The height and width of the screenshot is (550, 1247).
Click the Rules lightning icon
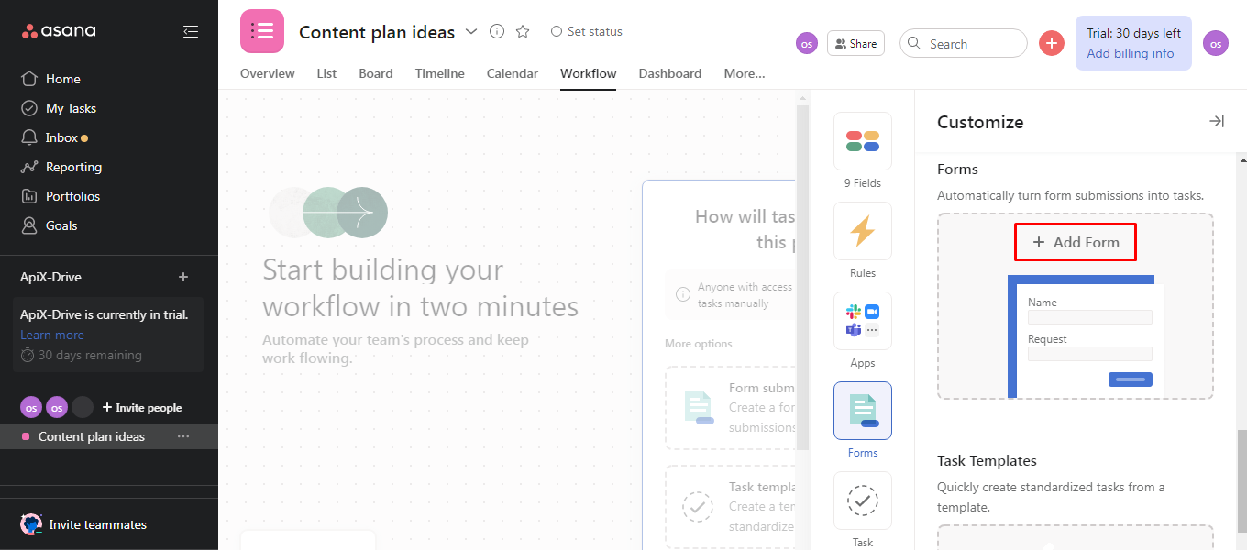[862, 231]
